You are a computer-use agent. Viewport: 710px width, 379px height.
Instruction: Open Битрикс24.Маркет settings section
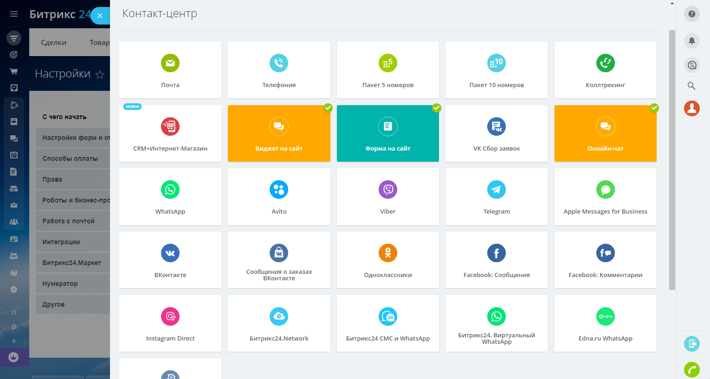coord(73,263)
